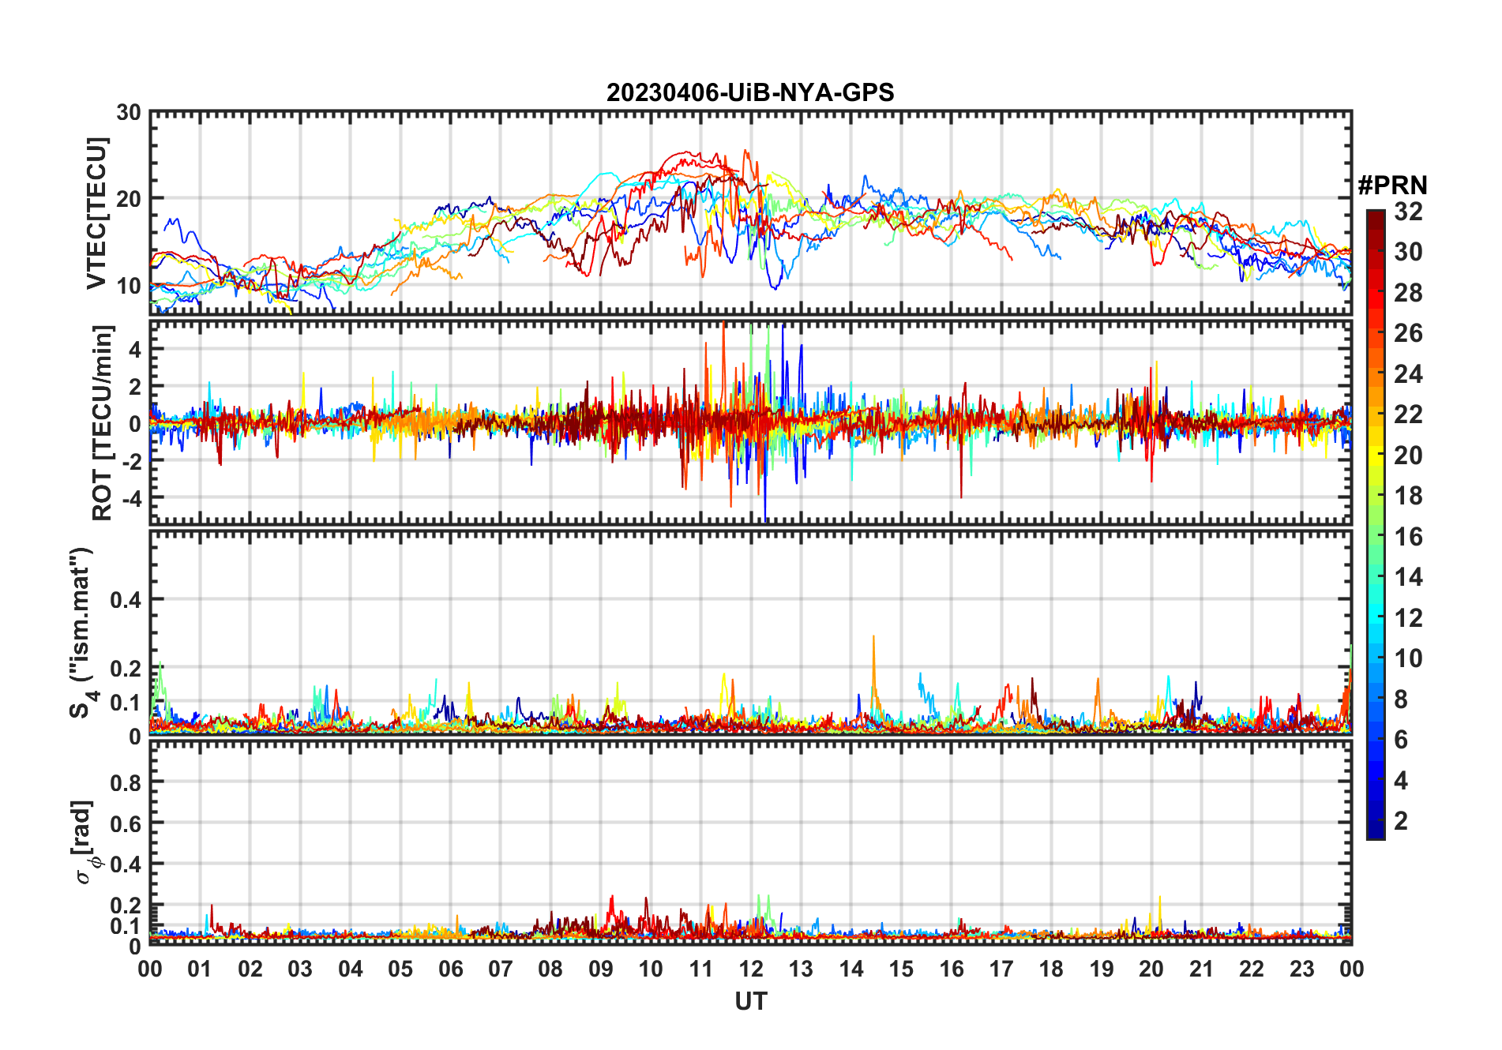Click x-axis hour tick 07

point(501,969)
